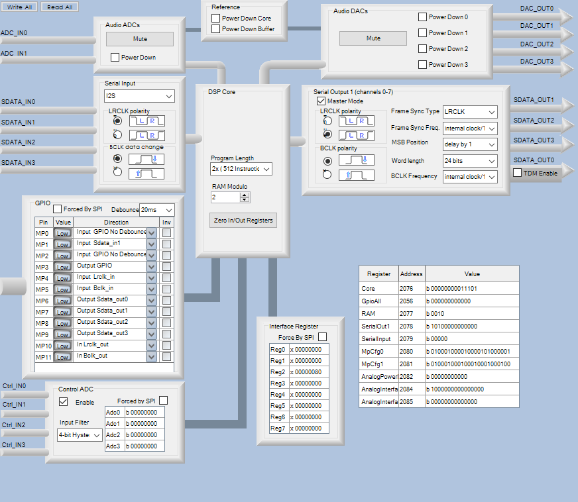Toggle the Low value button for MP3
The height and width of the screenshot is (502, 578).
coord(63,267)
